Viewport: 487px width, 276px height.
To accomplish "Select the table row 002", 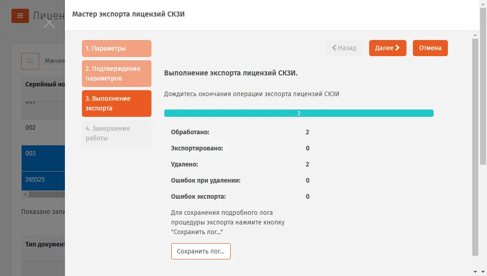I will [43, 132].
